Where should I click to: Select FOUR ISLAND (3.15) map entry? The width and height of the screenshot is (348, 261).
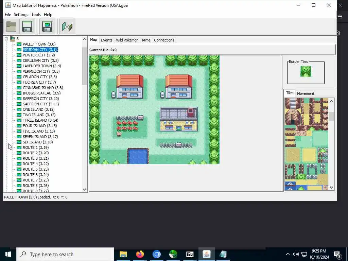[40, 126]
